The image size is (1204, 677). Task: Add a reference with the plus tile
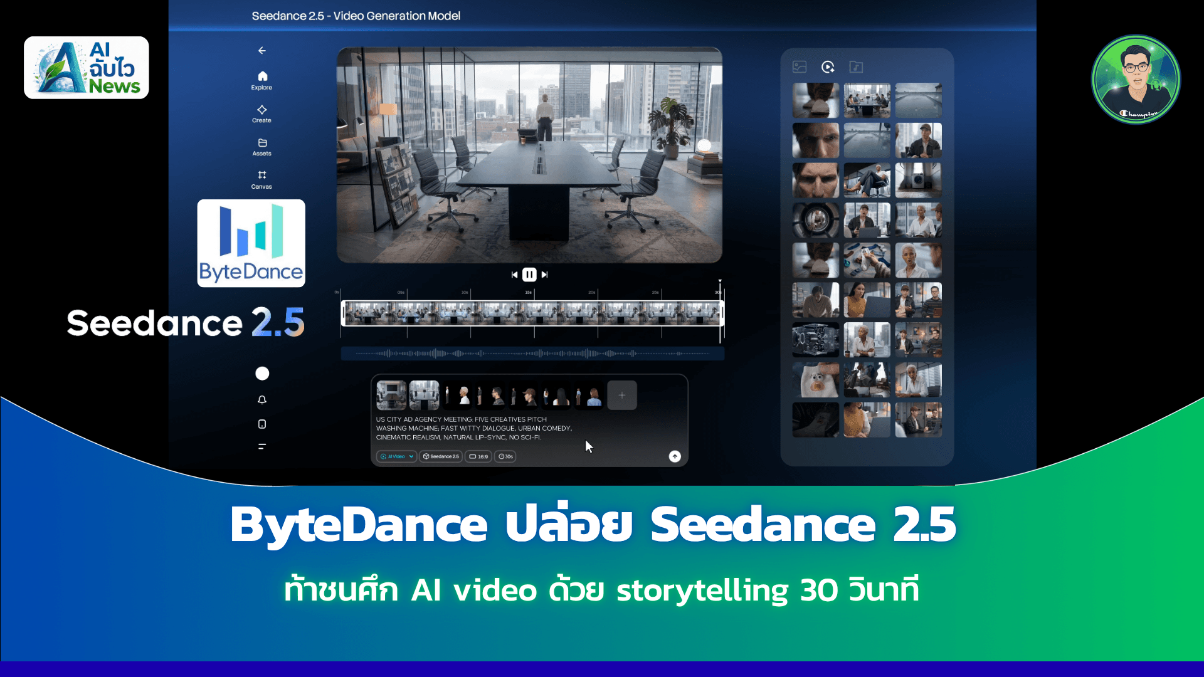(x=622, y=395)
